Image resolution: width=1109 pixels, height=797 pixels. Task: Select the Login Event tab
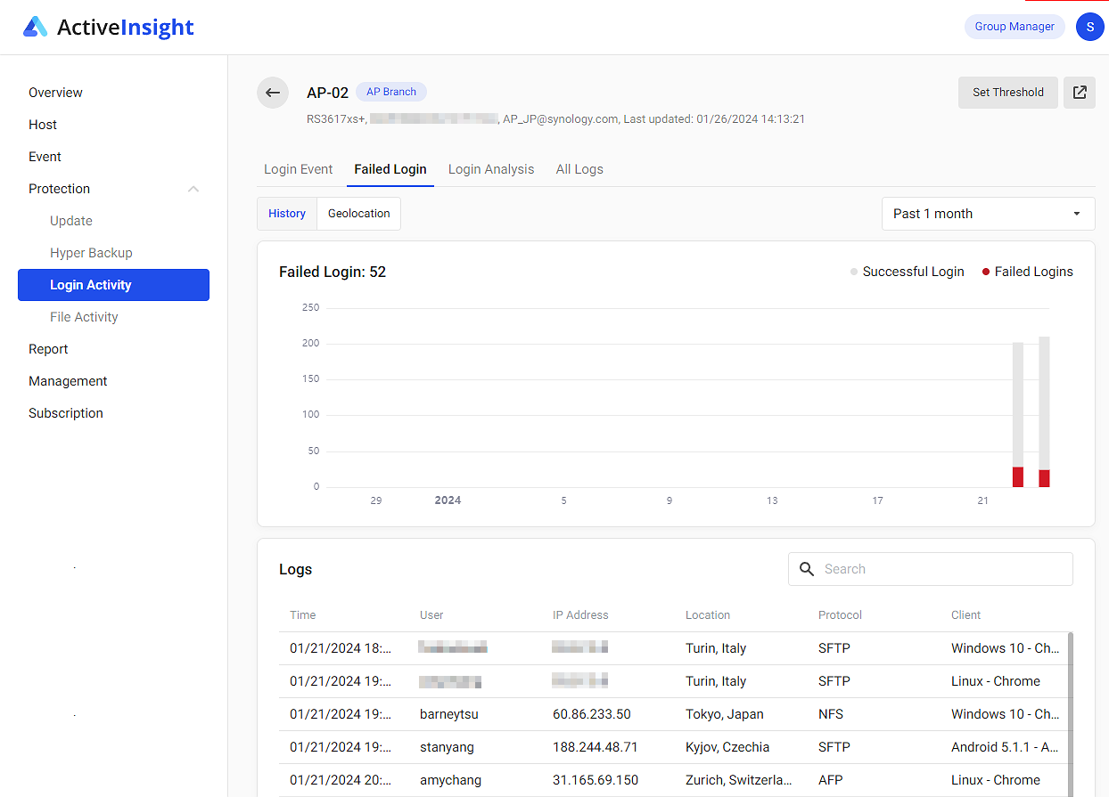pyautogui.click(x=298, y=168)
